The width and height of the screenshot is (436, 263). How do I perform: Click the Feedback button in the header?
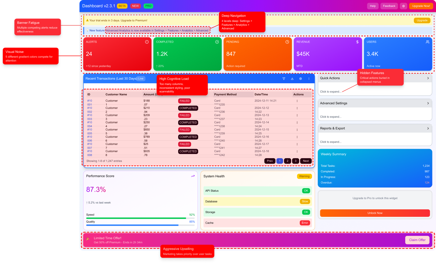point(389,6)
